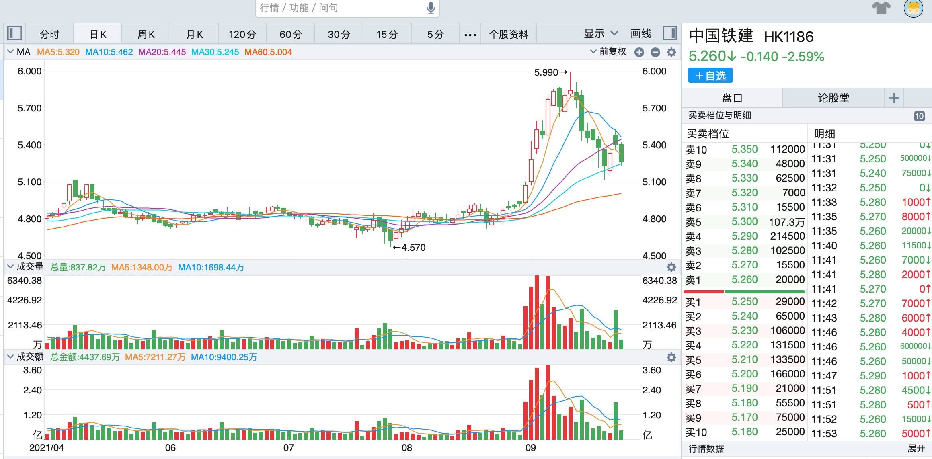This screenshot has height=459, width=932.
Task: Click the 买卖档位 column header
Action: tap(708, 134)
